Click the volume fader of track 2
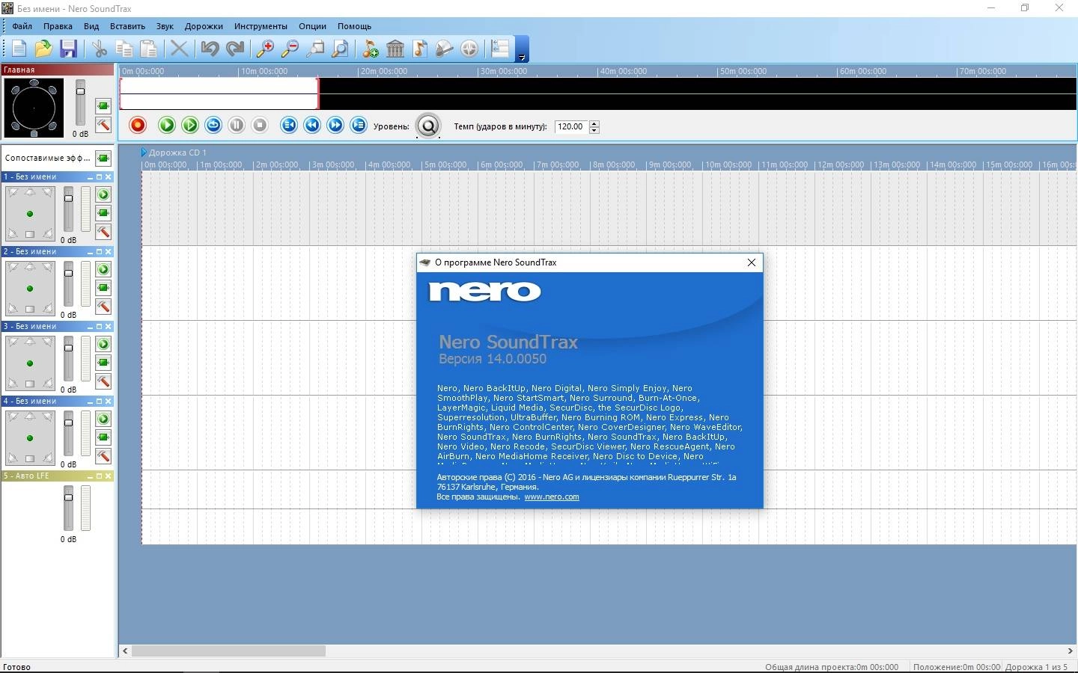 (x=69, y=284)
